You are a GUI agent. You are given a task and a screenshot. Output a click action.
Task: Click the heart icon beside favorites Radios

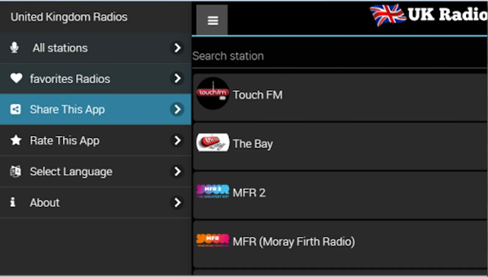(x=16, y=78)
